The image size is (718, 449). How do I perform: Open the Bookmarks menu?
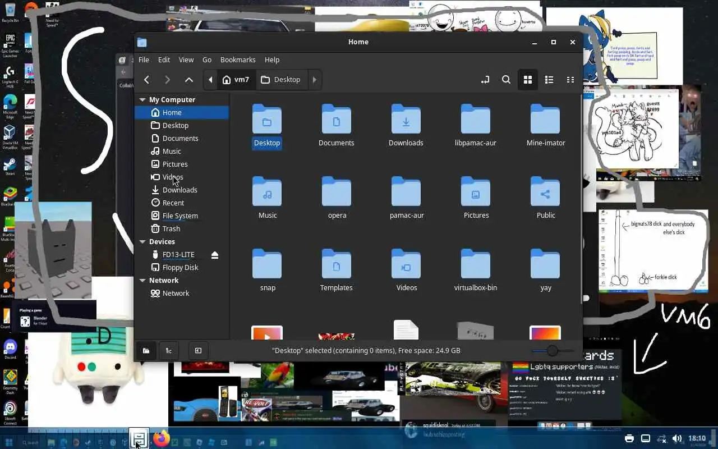click(238, 59)
